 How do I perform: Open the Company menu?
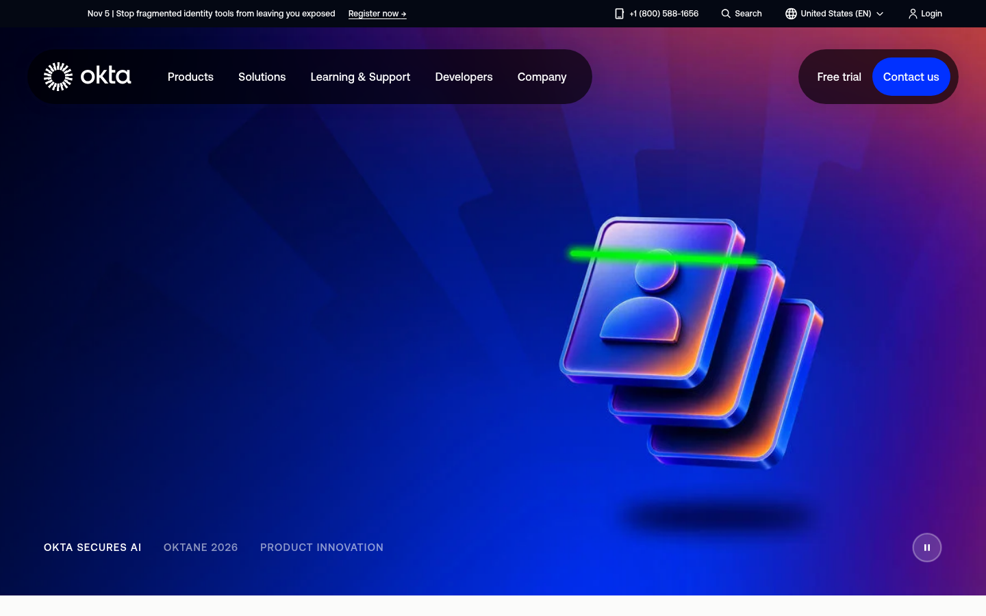(542, 77)
